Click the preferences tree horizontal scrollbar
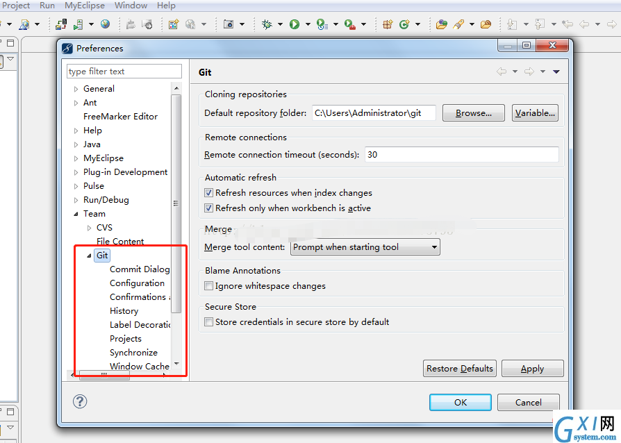621x443 pixels. click(104, 374)
